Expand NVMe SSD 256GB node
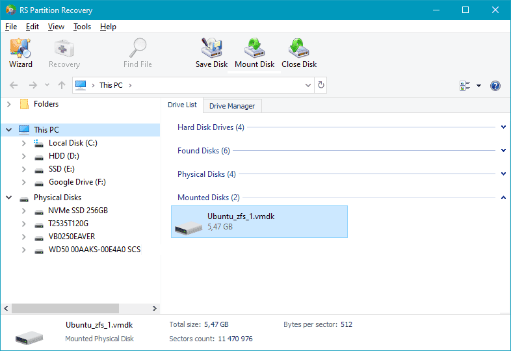511x351 pixels. click(23, 211)
